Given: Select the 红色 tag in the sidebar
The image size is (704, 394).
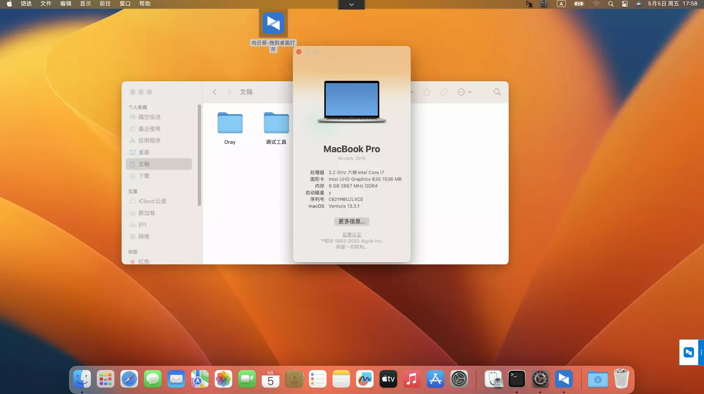Looking at the screenshot, I should [x=144, y=261].
